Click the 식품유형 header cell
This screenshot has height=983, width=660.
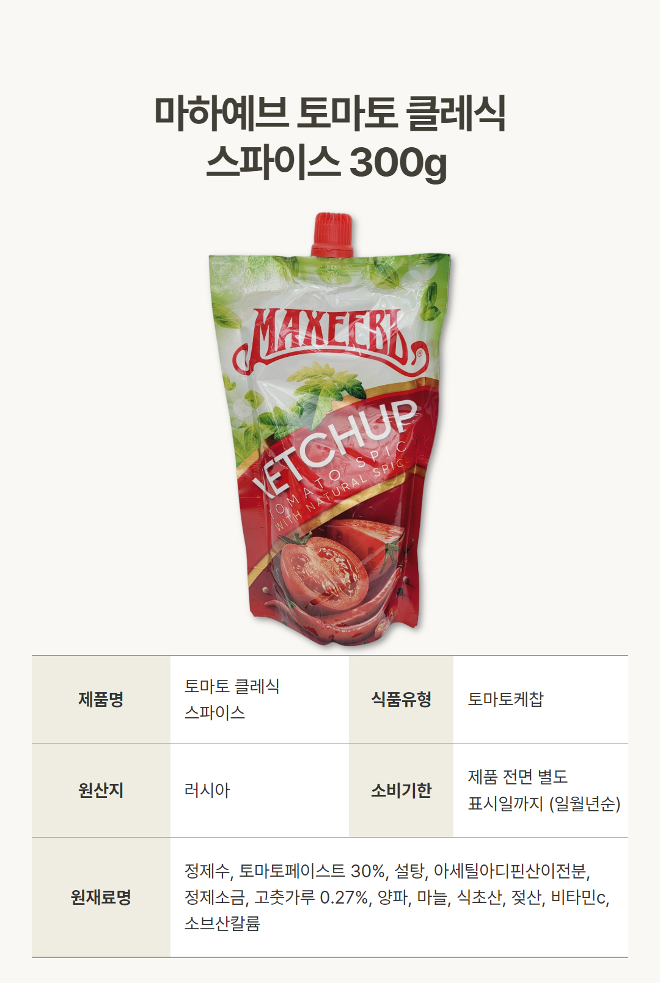point(401,700)
